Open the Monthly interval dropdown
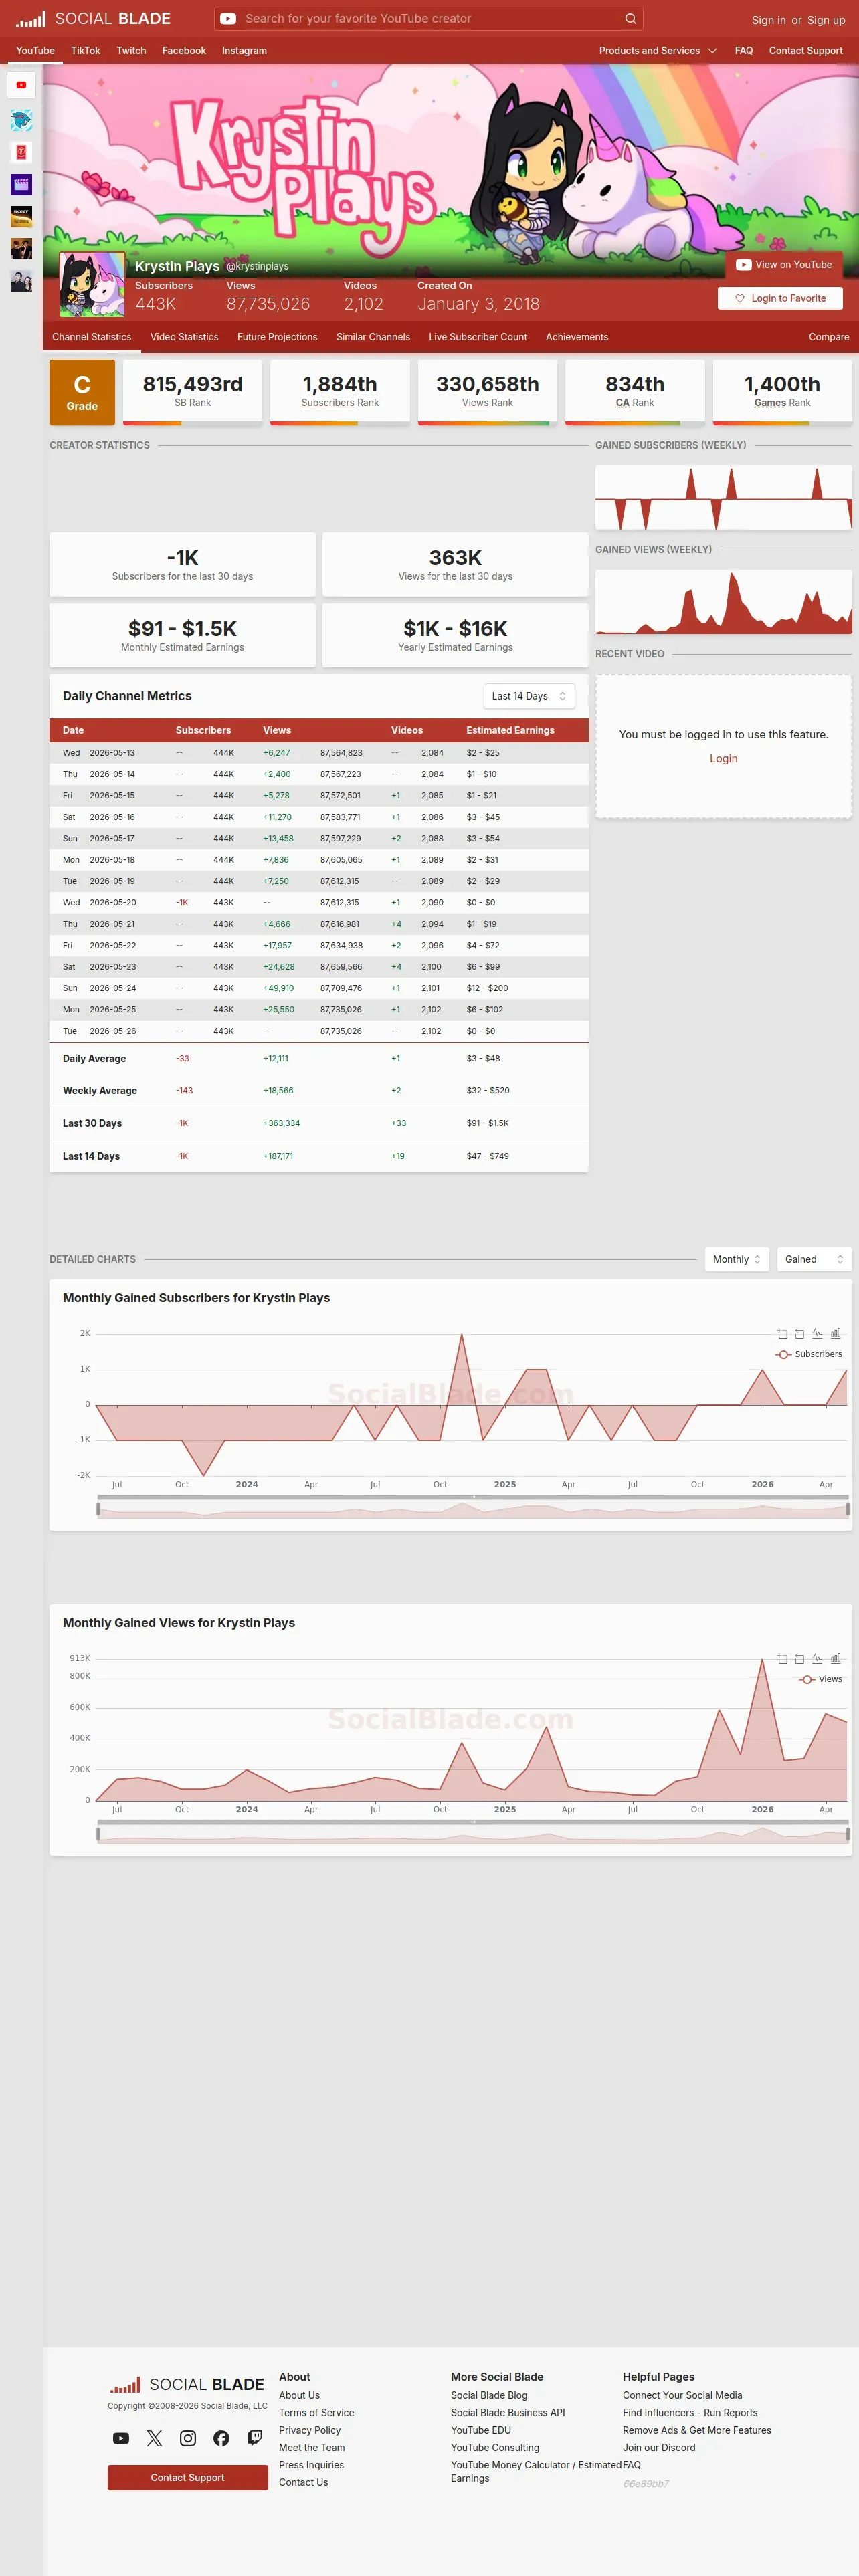Screen dimensions: 859x2576 pyautogui.click(x=737, y=1259)
